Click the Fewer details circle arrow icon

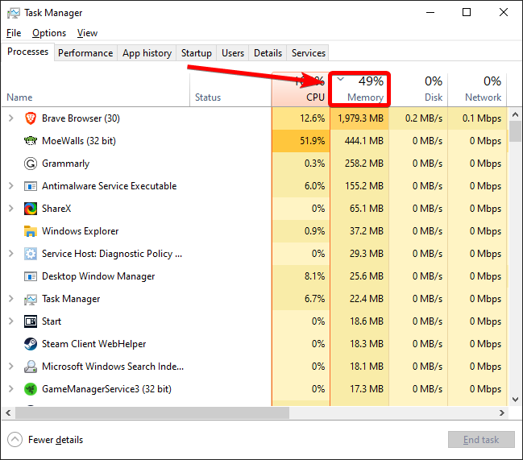(15, 440)
